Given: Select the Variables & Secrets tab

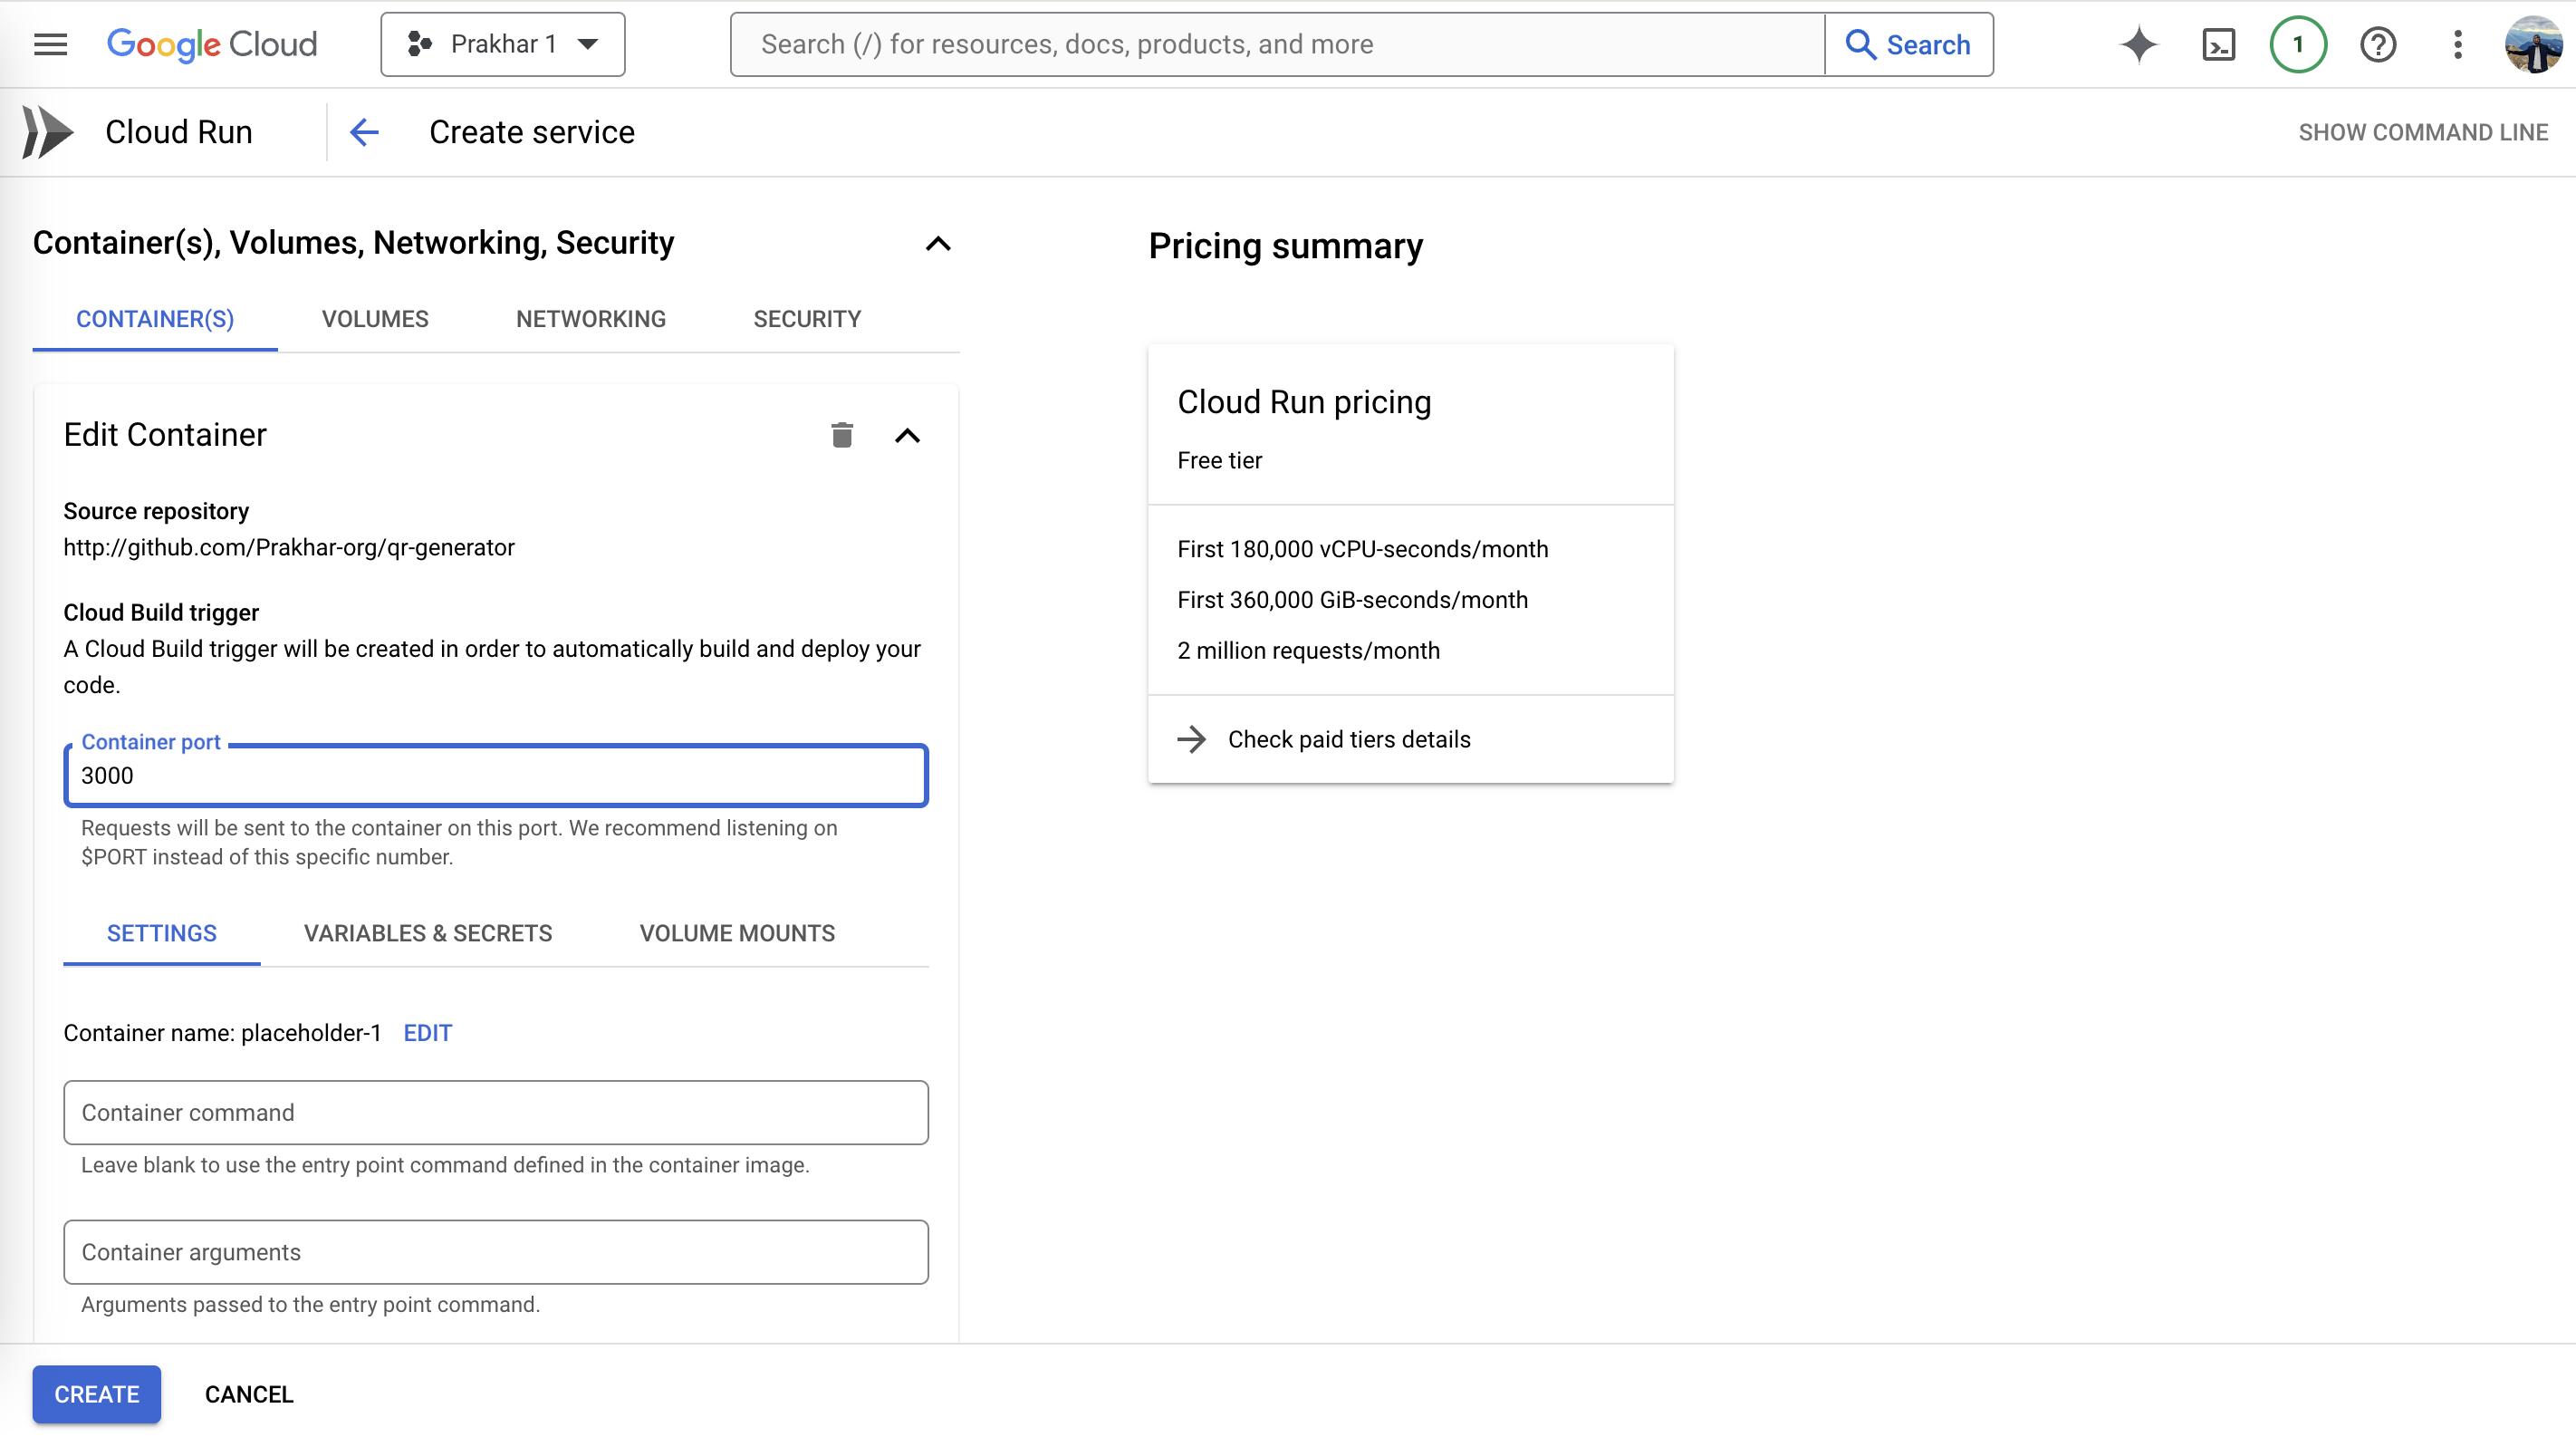Looking at the screenshot, I should pyautogui.click(x=427, y=933).
